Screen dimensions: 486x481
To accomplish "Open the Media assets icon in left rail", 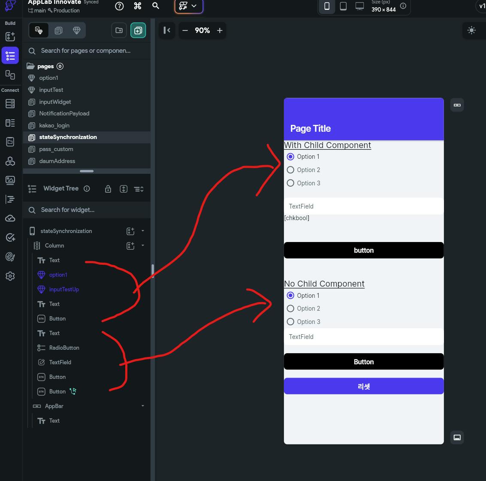I will pyautogui.click(x=10, y=180).
